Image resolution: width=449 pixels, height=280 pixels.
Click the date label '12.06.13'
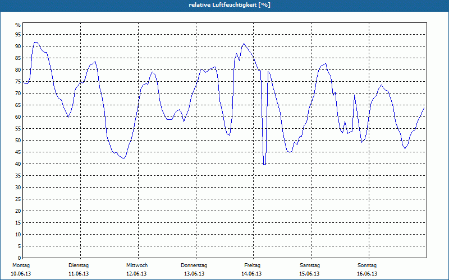point(136,274)
